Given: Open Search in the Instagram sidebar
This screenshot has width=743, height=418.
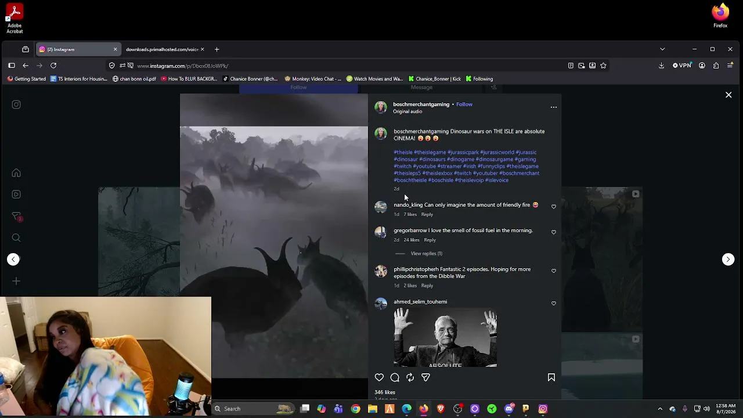Looking at the screenshot, I should pyautogui.click(x=16, y=237).
